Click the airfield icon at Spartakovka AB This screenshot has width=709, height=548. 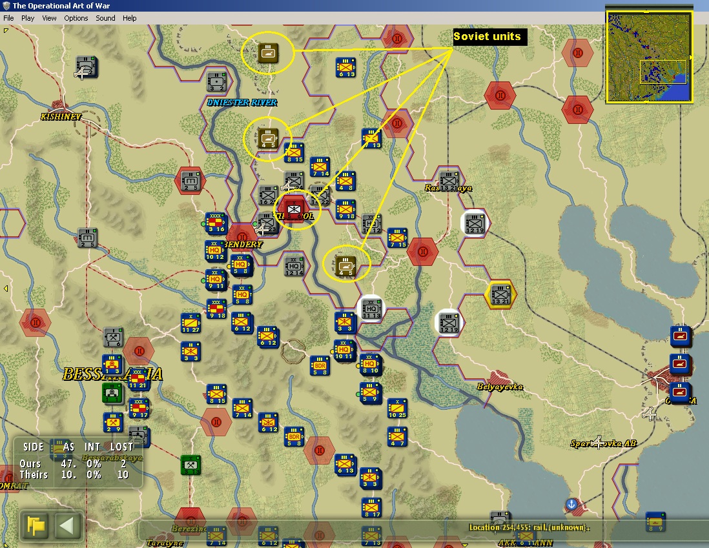pyautogui.click(x=599, y=441)
